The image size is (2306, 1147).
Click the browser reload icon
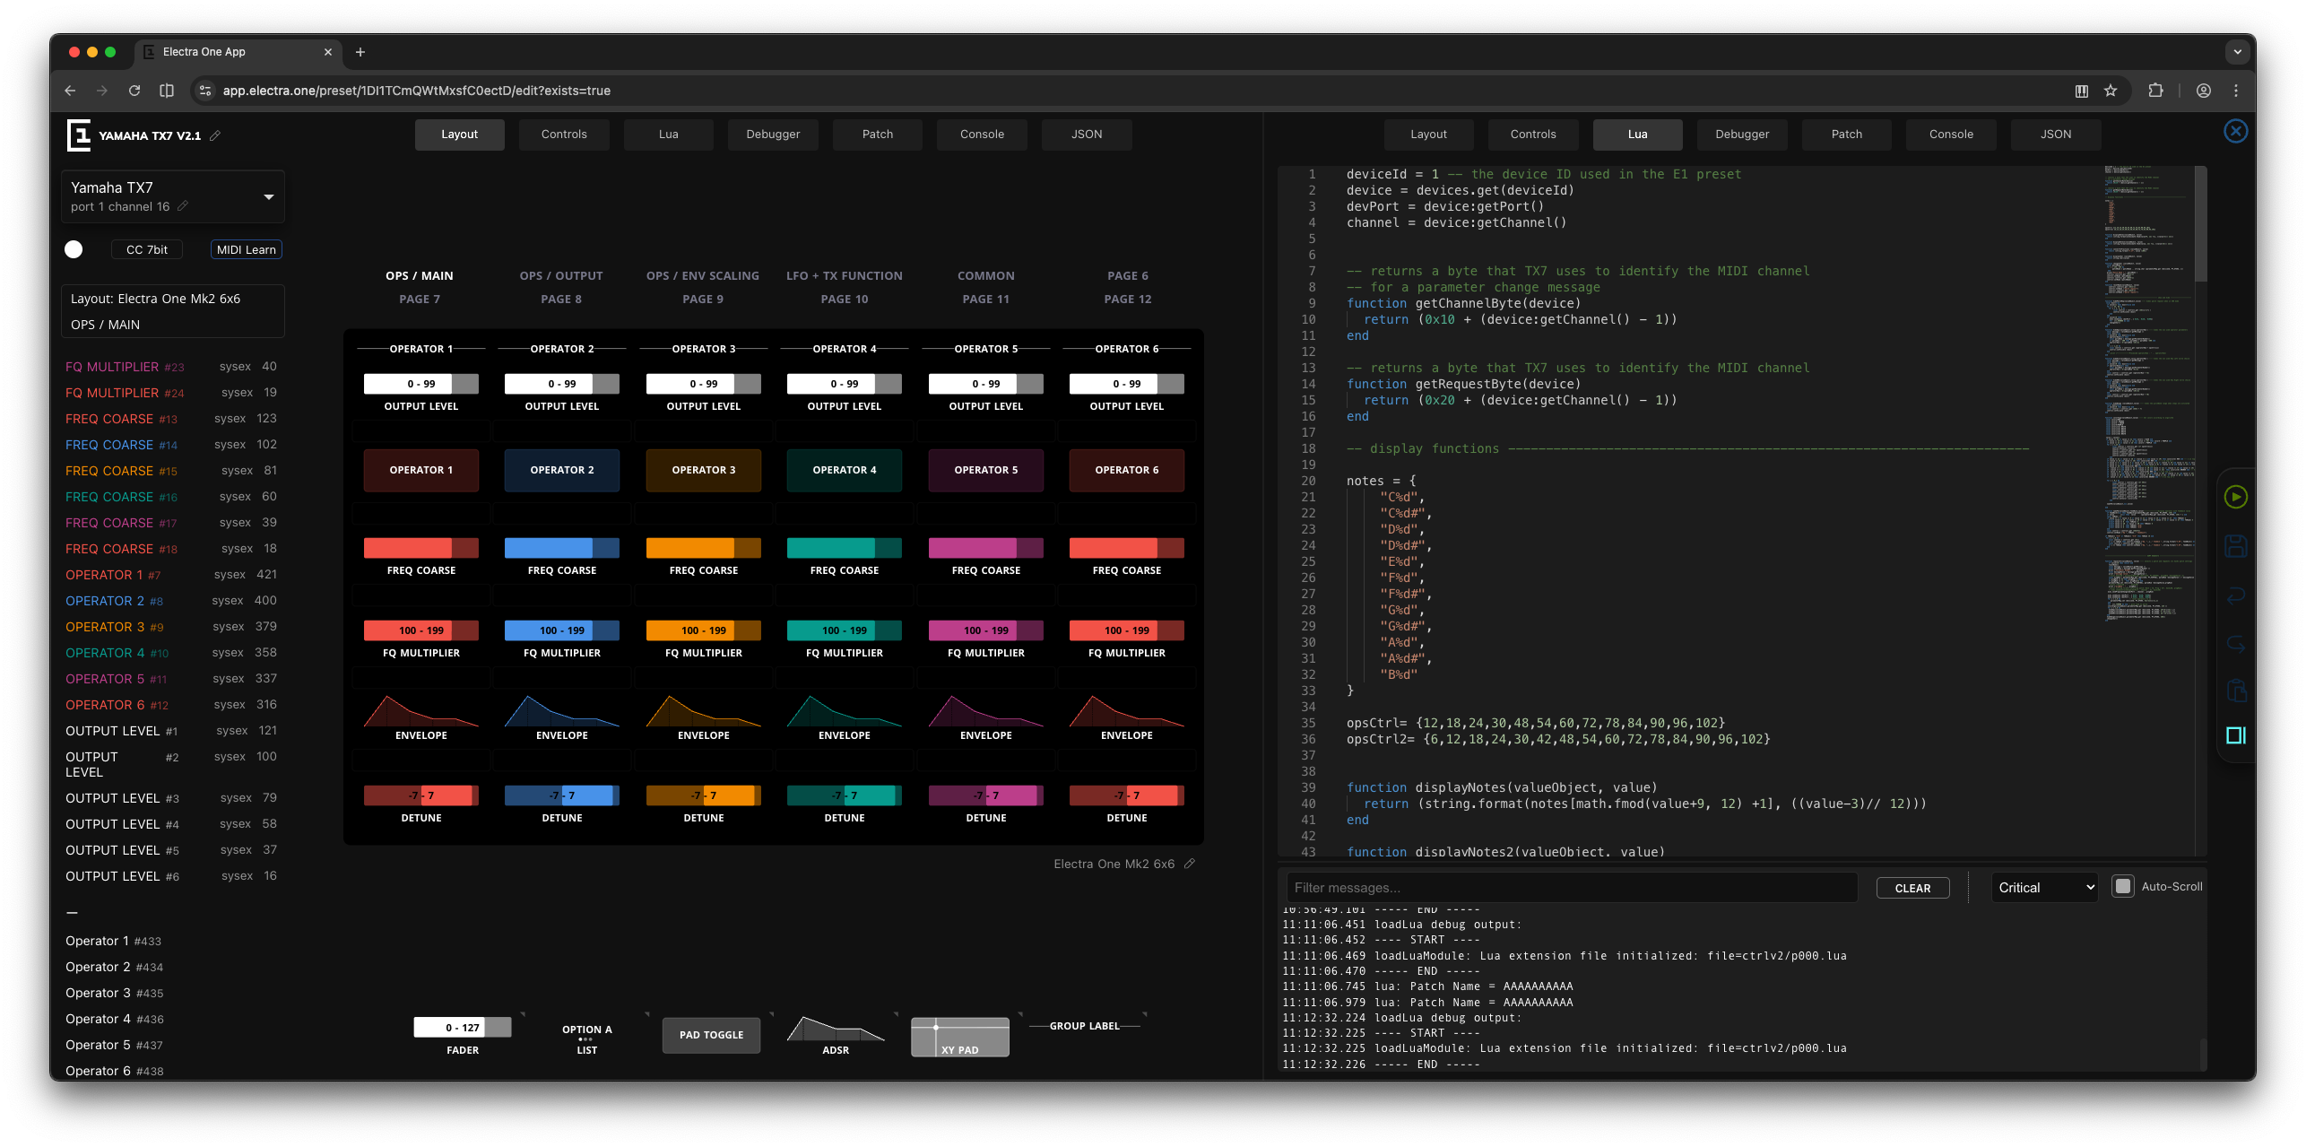tap(134, 91)
